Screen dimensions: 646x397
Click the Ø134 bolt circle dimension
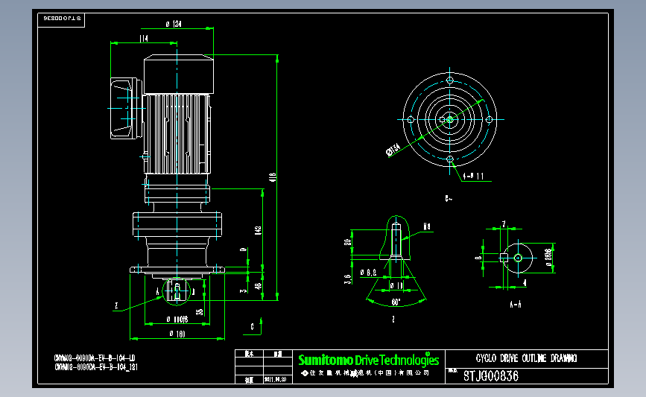[x=393, y=150]
